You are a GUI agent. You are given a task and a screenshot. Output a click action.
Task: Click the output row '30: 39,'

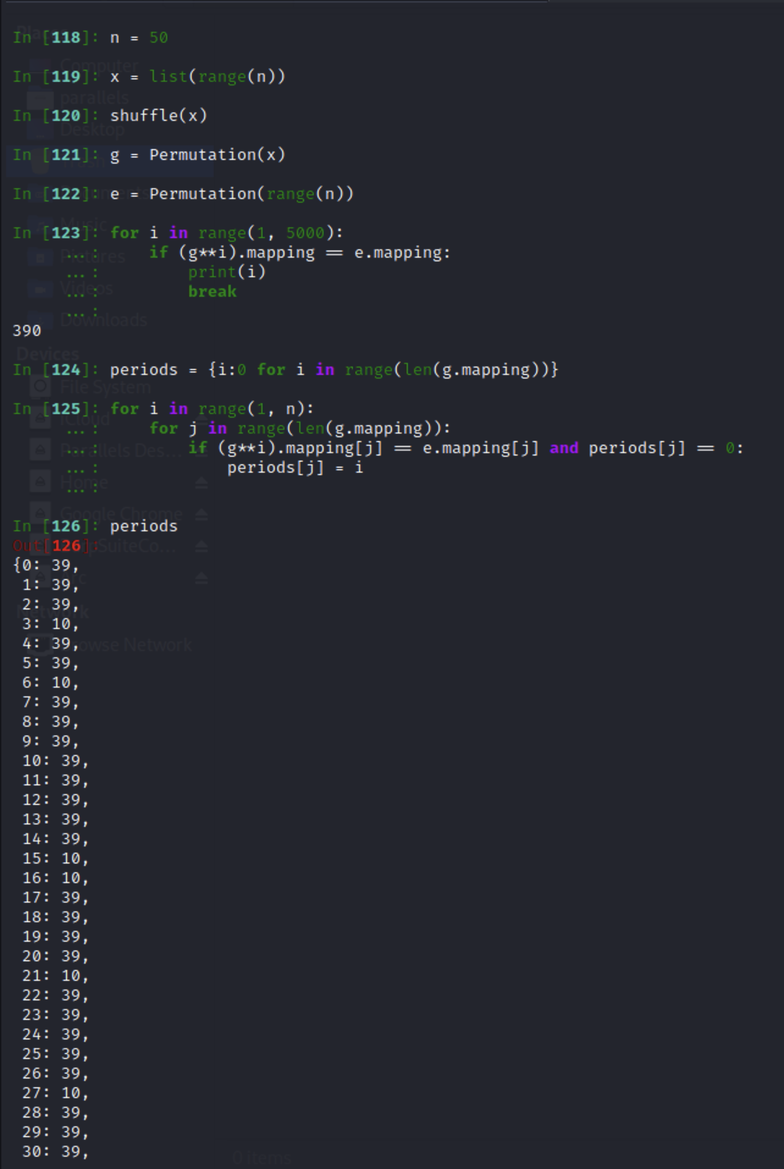click(56, 1152)
